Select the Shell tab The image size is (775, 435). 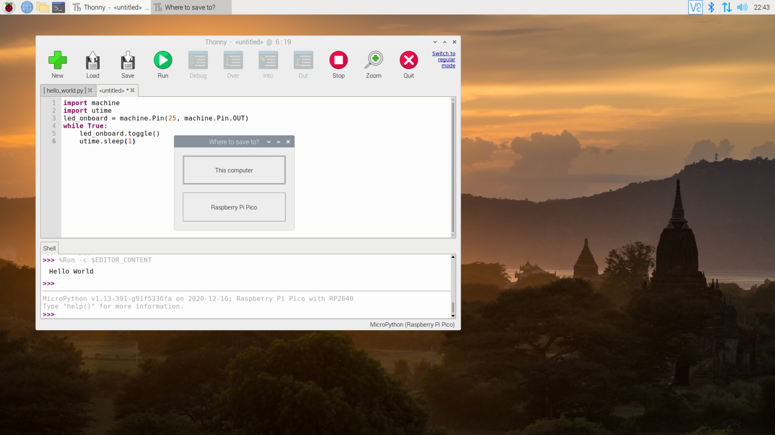pos(49,248)
